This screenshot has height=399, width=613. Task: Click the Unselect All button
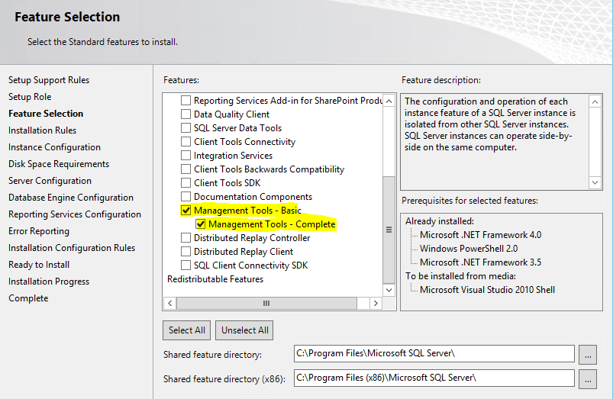pyautogui.click(x=244, y=330)
